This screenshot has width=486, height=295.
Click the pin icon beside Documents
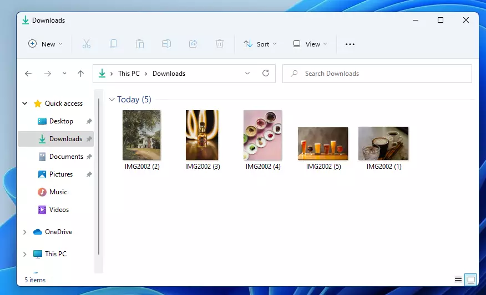click(89, 157)
